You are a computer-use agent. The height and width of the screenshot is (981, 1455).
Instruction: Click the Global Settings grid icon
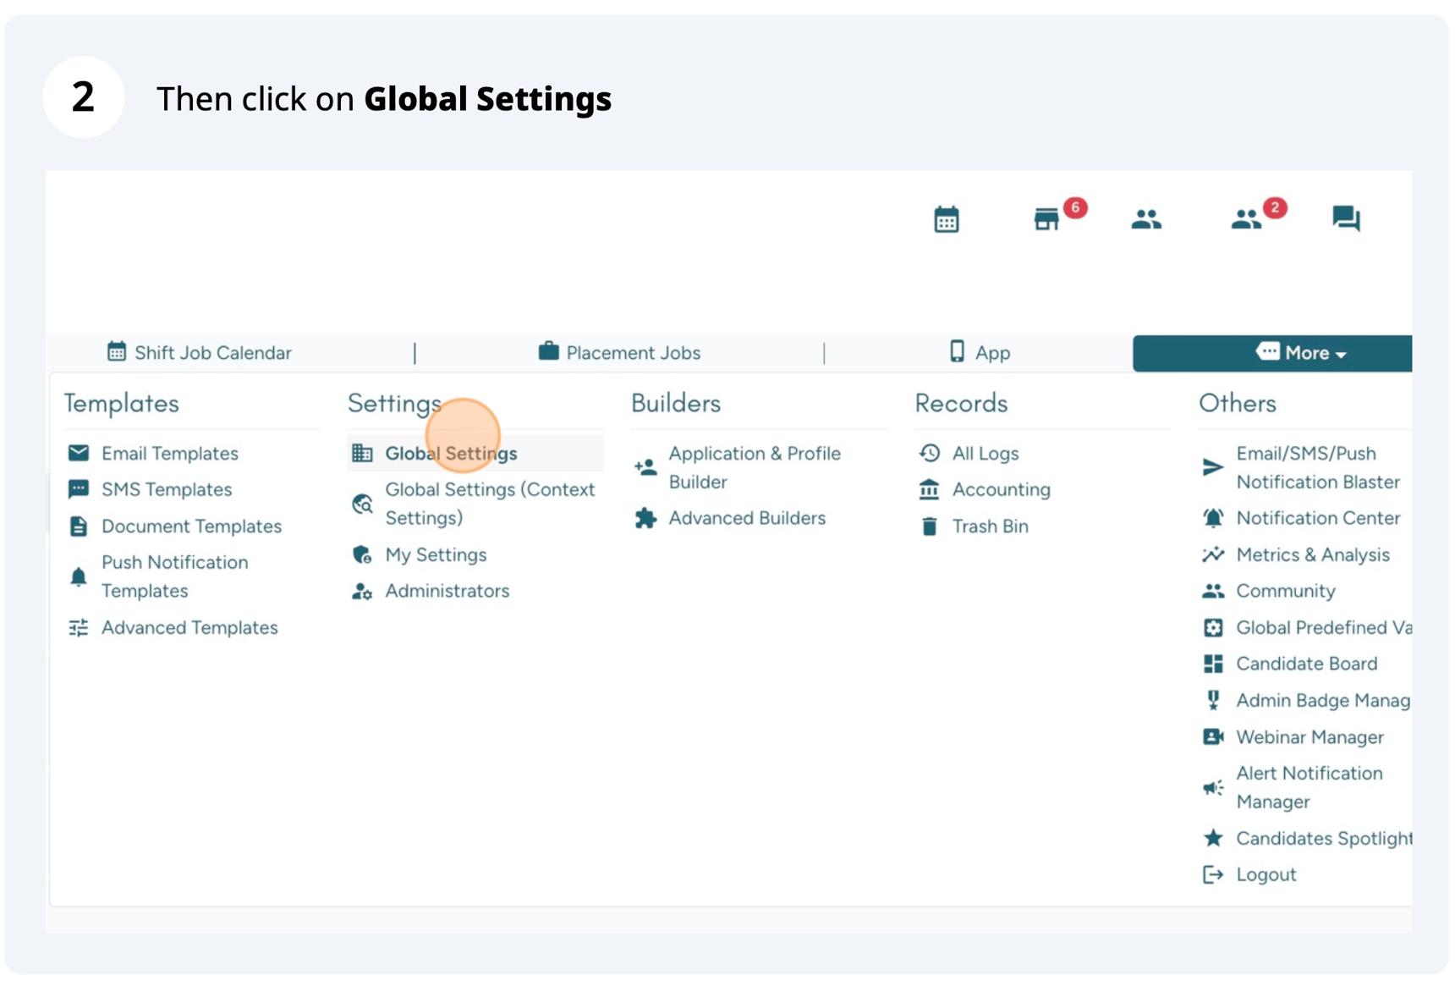362,453
